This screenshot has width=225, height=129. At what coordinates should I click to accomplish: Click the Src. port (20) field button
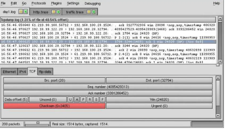coord(54,80)
